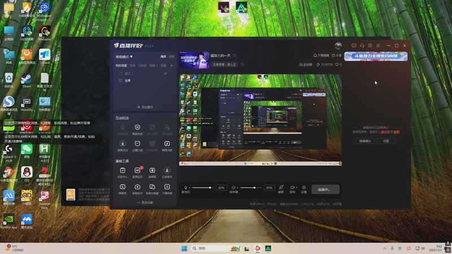This screenshot has width=452, height=254.
Task: Switch to 横屏 landscape orientation
Action: [x=163, y=57]
